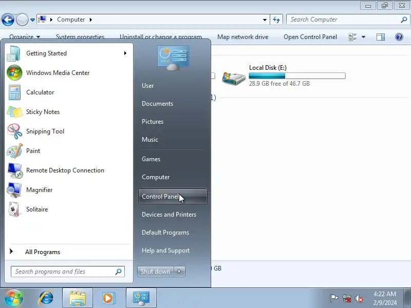Click Open Control Panel toolbar button

(x=310, y=37)
